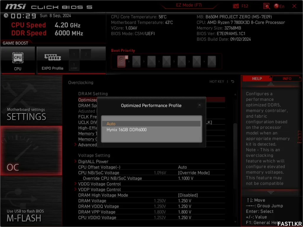
Task: Edit Override CPU NB/SoC Voltage 1.1000 V
Action: pos(186,178)
